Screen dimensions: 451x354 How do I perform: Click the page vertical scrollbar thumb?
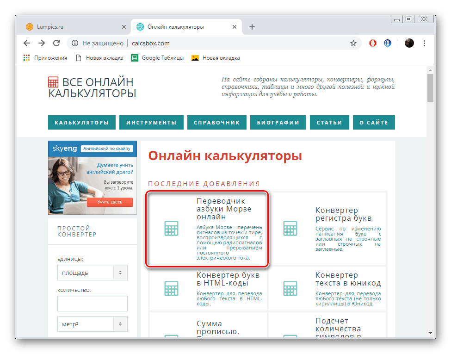(x=430, y=87)
